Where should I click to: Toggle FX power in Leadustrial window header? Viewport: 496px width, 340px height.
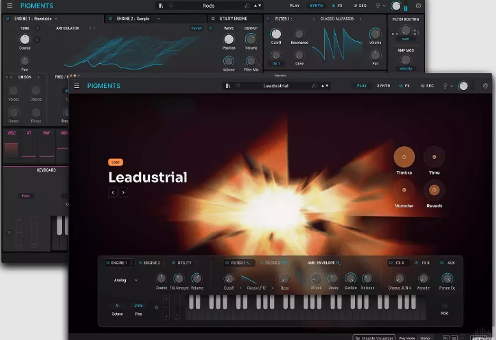[401, 85]
